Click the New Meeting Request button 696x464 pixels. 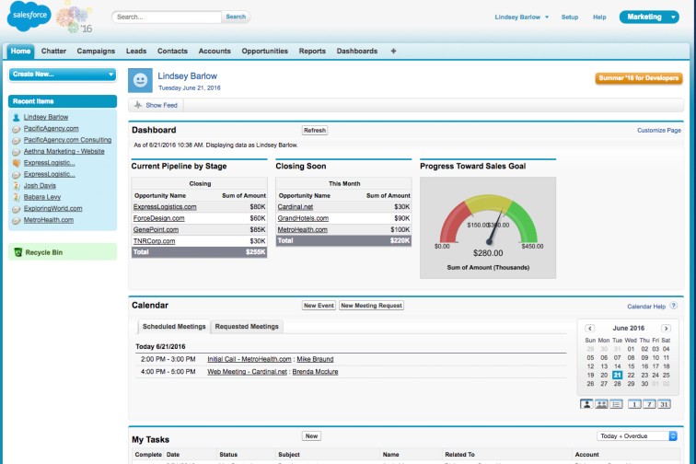click(x=372, y=306)
